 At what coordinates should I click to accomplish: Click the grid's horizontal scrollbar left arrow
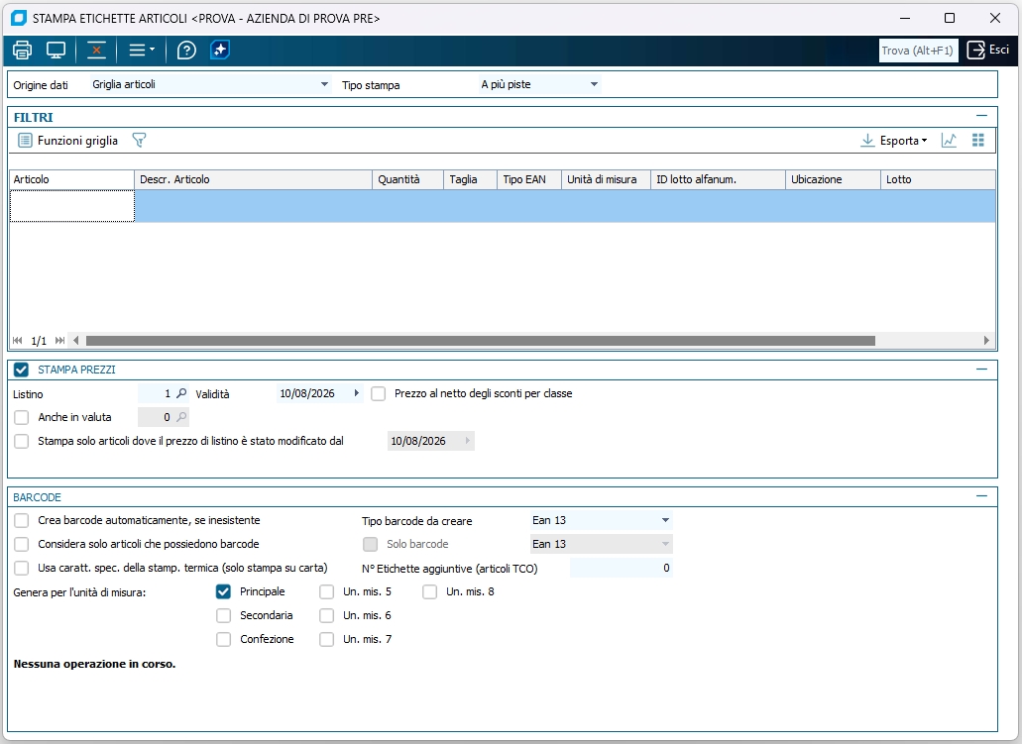tap(76, 340)
